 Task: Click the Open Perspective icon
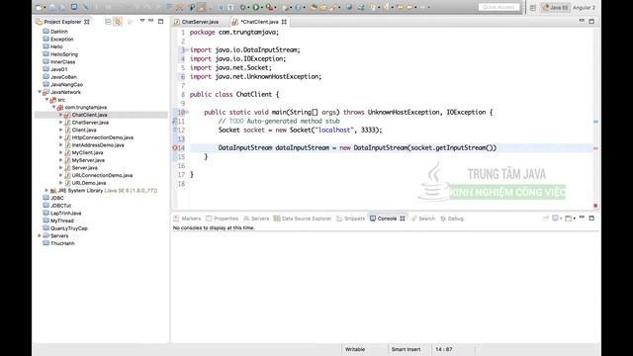point(533,7)
